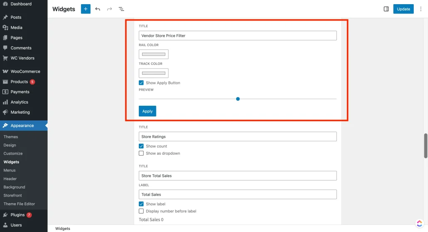Toggle the settings sidebar panel icon
Image resolution: width=428 pixels, height=232 pixels.
click(386, 9)
